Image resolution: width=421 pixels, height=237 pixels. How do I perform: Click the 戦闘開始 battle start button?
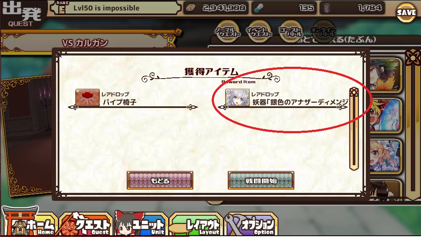click(x=261, y=180)
